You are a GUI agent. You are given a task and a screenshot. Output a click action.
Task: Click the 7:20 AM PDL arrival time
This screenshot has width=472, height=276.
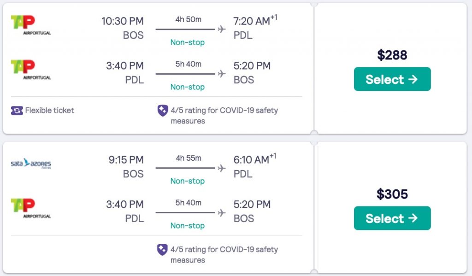[x=252, y=21]
